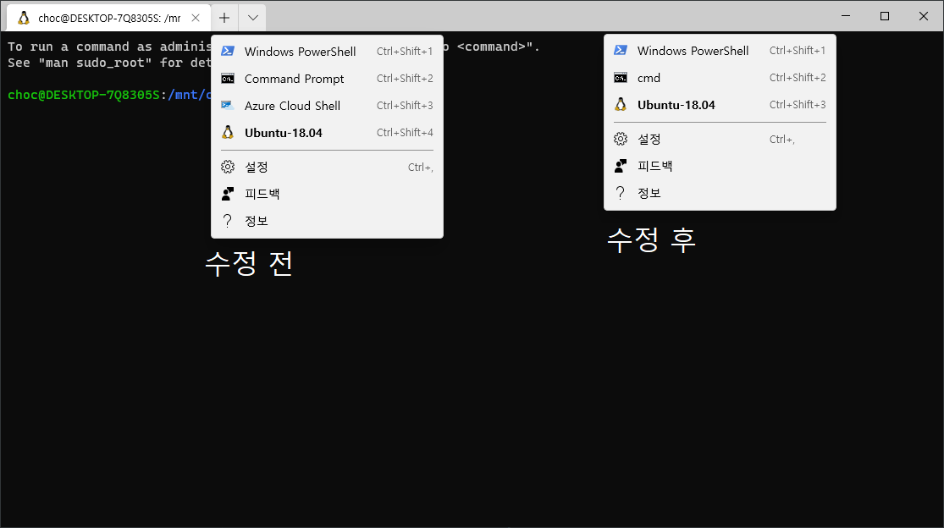The height and width of the screenshot is (528, 944).
Task: Select the choc@DESKTOP-7Q8305S terminal tab
Action: pos(109,18)
